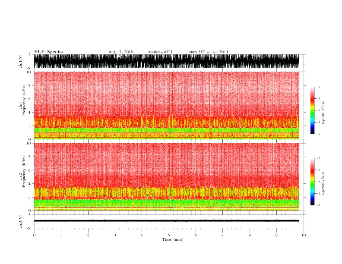Click the '-7' value on lower colorbar
342x264 pixels.
318,205
